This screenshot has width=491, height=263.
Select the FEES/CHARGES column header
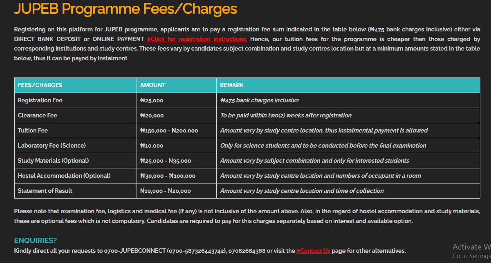point(40,85)
